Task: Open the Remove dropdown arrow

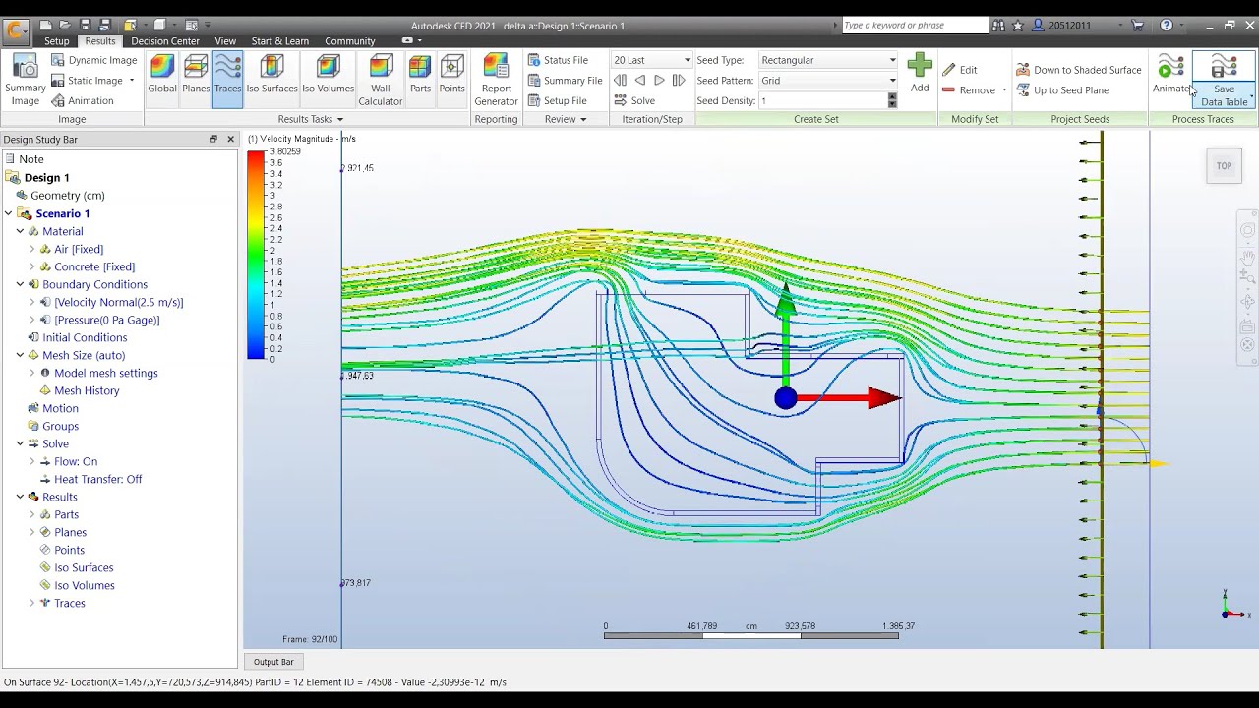Action: pyautogui.click(x=1004, y=90)
